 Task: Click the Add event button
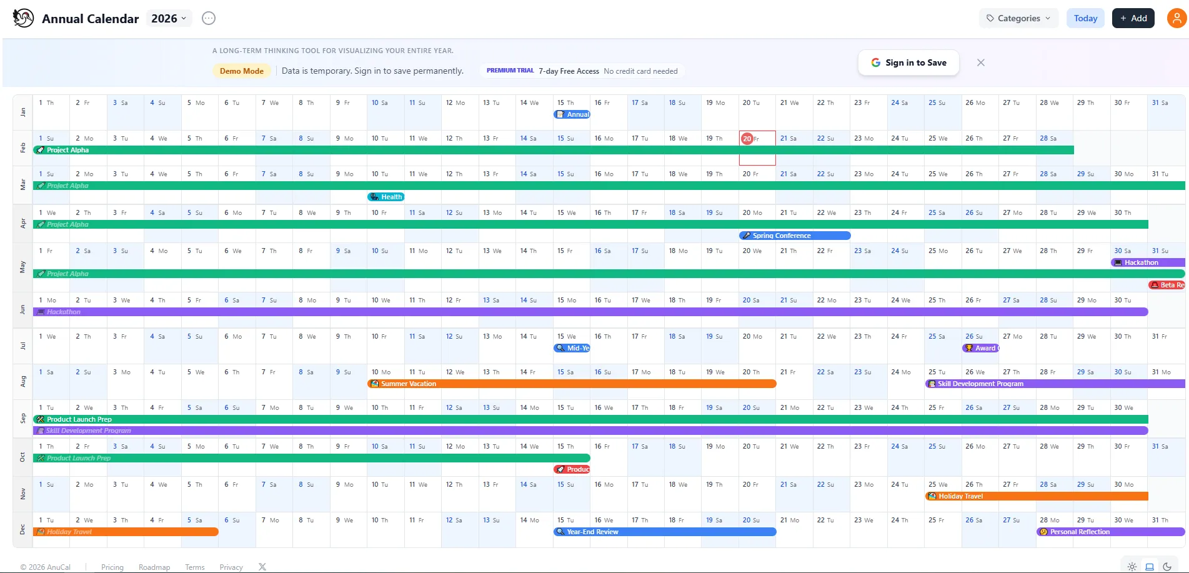coord(1133,18)
